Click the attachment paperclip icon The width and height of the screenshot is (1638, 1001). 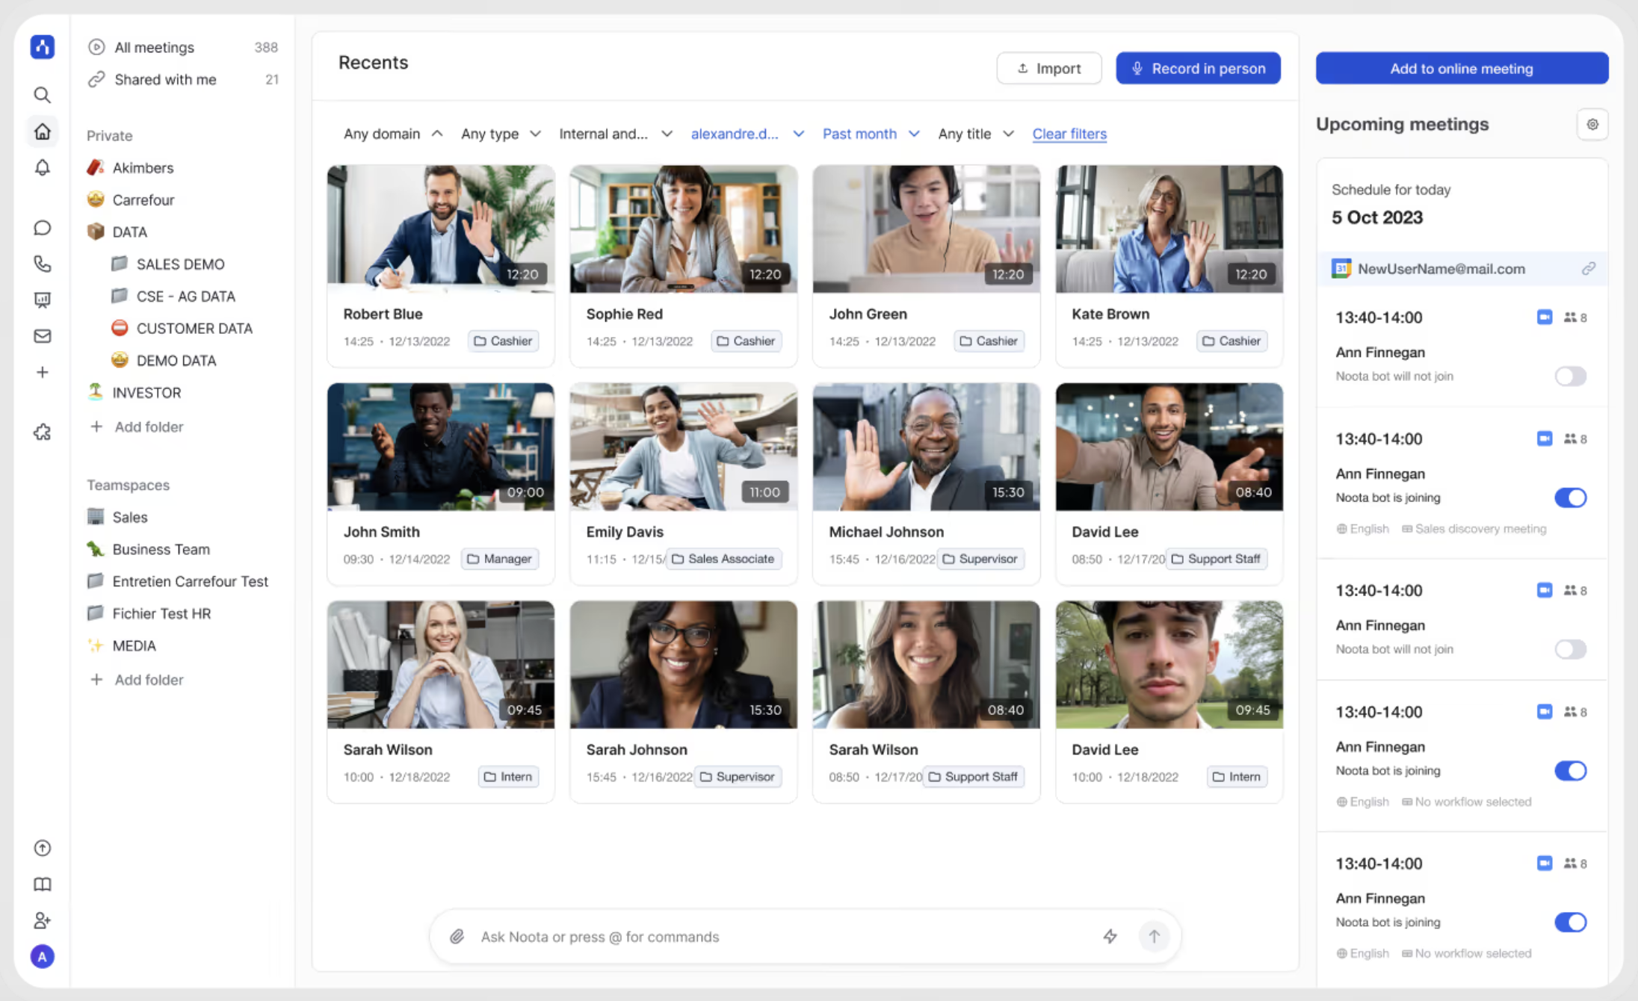tap(457, 936)
